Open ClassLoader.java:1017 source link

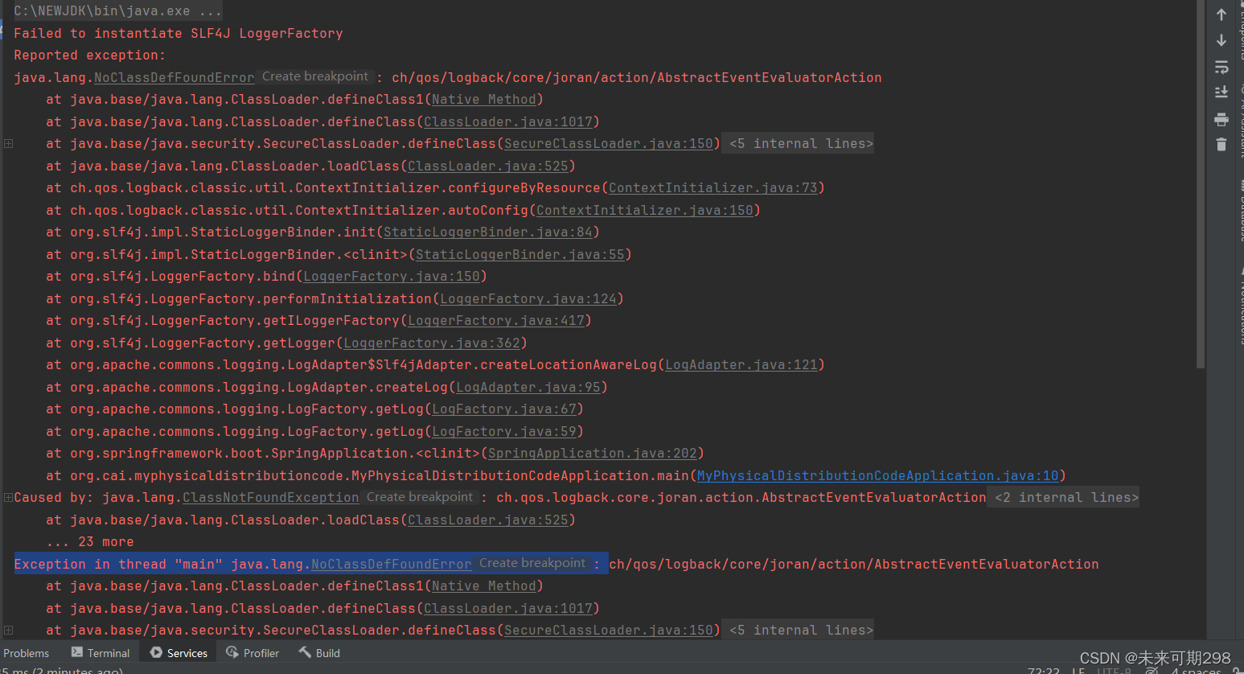click(x=508, y=121)
